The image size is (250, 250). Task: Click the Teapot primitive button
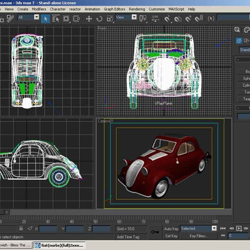tap(244, 99)
